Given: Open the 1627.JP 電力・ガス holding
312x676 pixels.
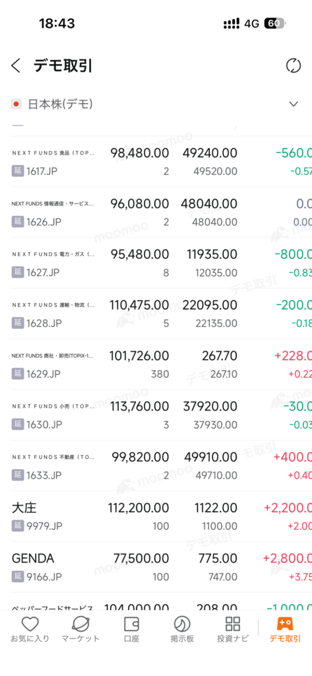Looking at the screenshot, I should (x=161, y=263).
